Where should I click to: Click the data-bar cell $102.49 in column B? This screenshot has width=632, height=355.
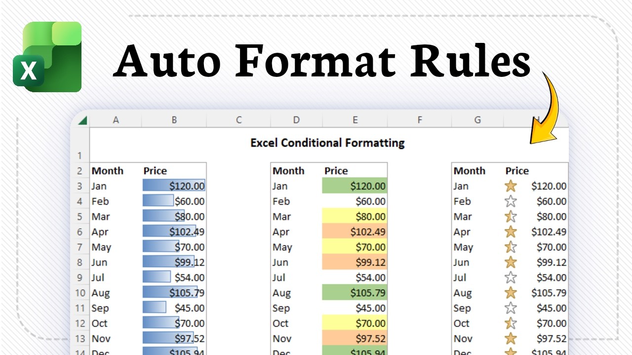(174, 232)
